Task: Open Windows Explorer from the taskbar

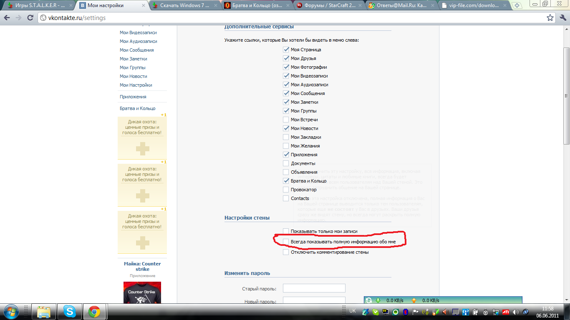Action: [44, 312]
